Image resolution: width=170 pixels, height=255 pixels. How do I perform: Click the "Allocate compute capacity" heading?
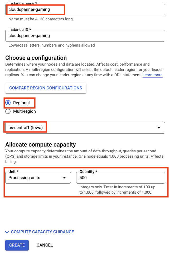(41, 145)
